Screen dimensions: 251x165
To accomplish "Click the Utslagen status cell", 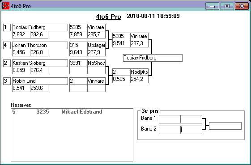I will coord(96,45).
